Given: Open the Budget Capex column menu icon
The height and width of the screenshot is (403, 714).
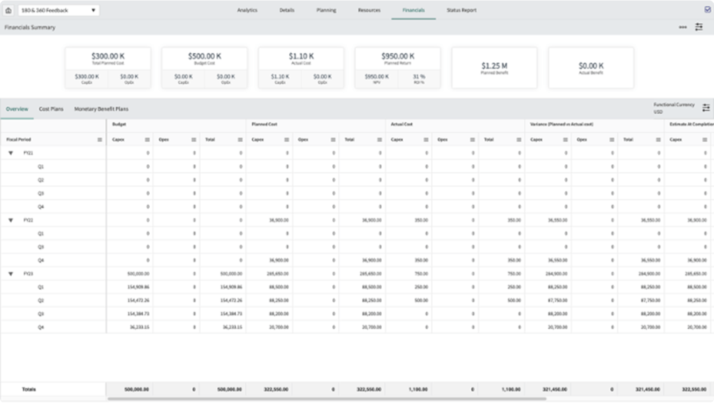Looking at the screenshot, I should [x=146, y=139].
